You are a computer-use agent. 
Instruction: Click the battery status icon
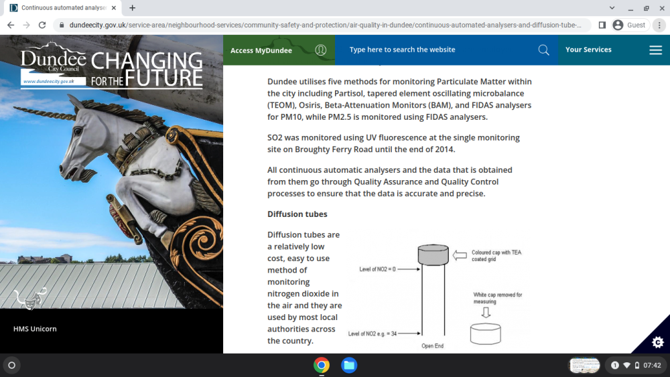[636, 365]
